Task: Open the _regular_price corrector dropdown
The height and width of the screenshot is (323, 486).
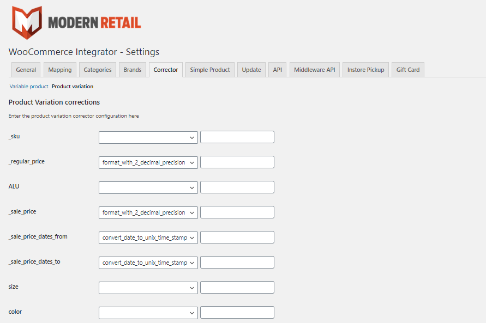Action: tap(148, 162)
